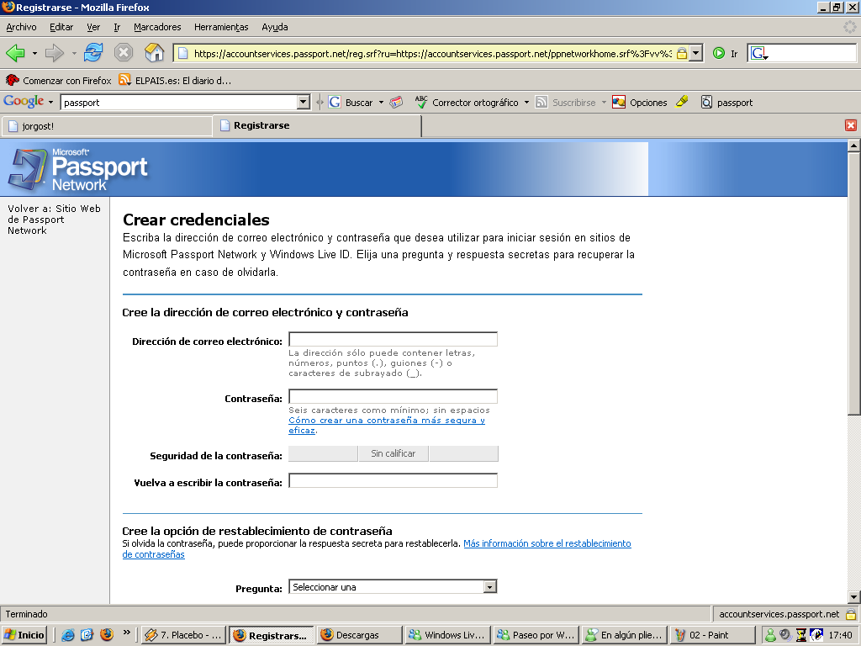This screenshot has height=646, width=861.
Task: Click the grayed Suscribirse feed button
Action: tap(566, 102)
